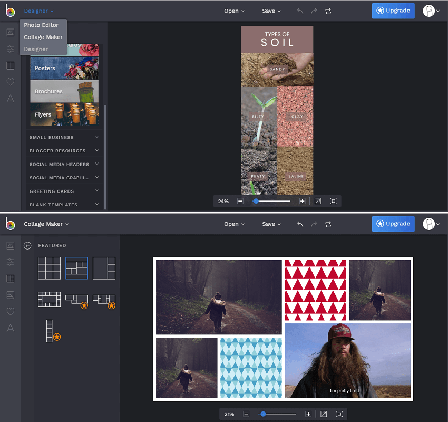Open the Designer app-switcher dropdown

point(38,11)
